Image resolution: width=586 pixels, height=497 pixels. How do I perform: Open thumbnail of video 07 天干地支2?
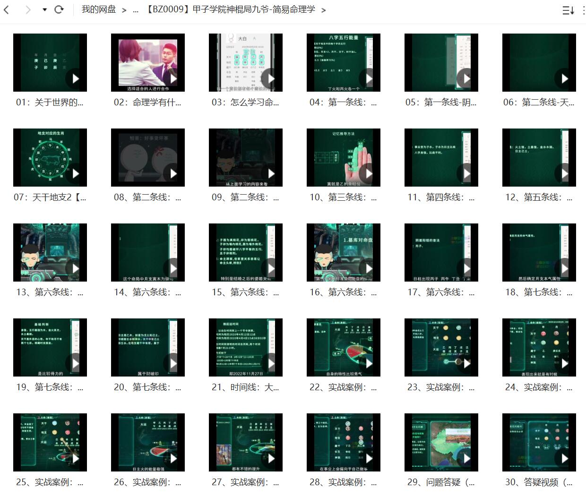(x=50, y=157)
